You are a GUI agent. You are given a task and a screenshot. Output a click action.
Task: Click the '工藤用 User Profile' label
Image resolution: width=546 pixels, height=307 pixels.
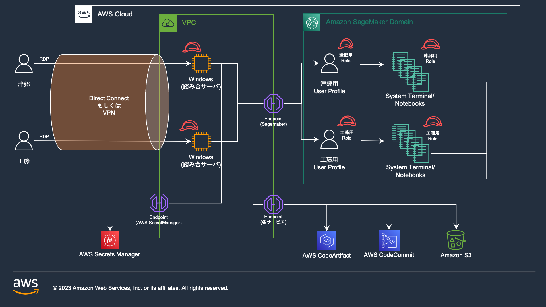coord(329,163)
